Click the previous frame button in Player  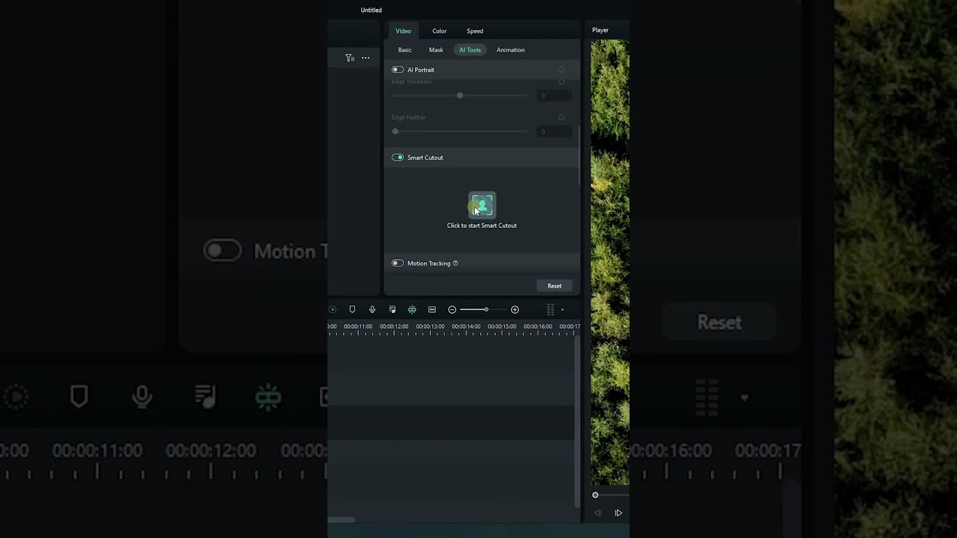click(x=597, y=513)
